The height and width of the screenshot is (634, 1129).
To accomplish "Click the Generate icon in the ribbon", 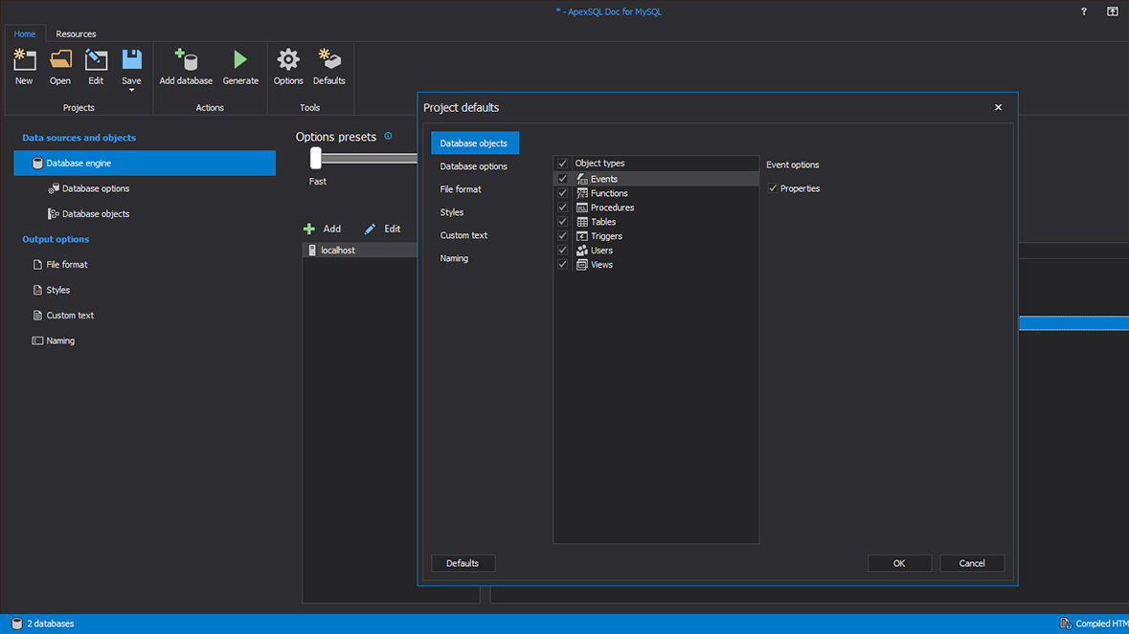I will point(240,60).
